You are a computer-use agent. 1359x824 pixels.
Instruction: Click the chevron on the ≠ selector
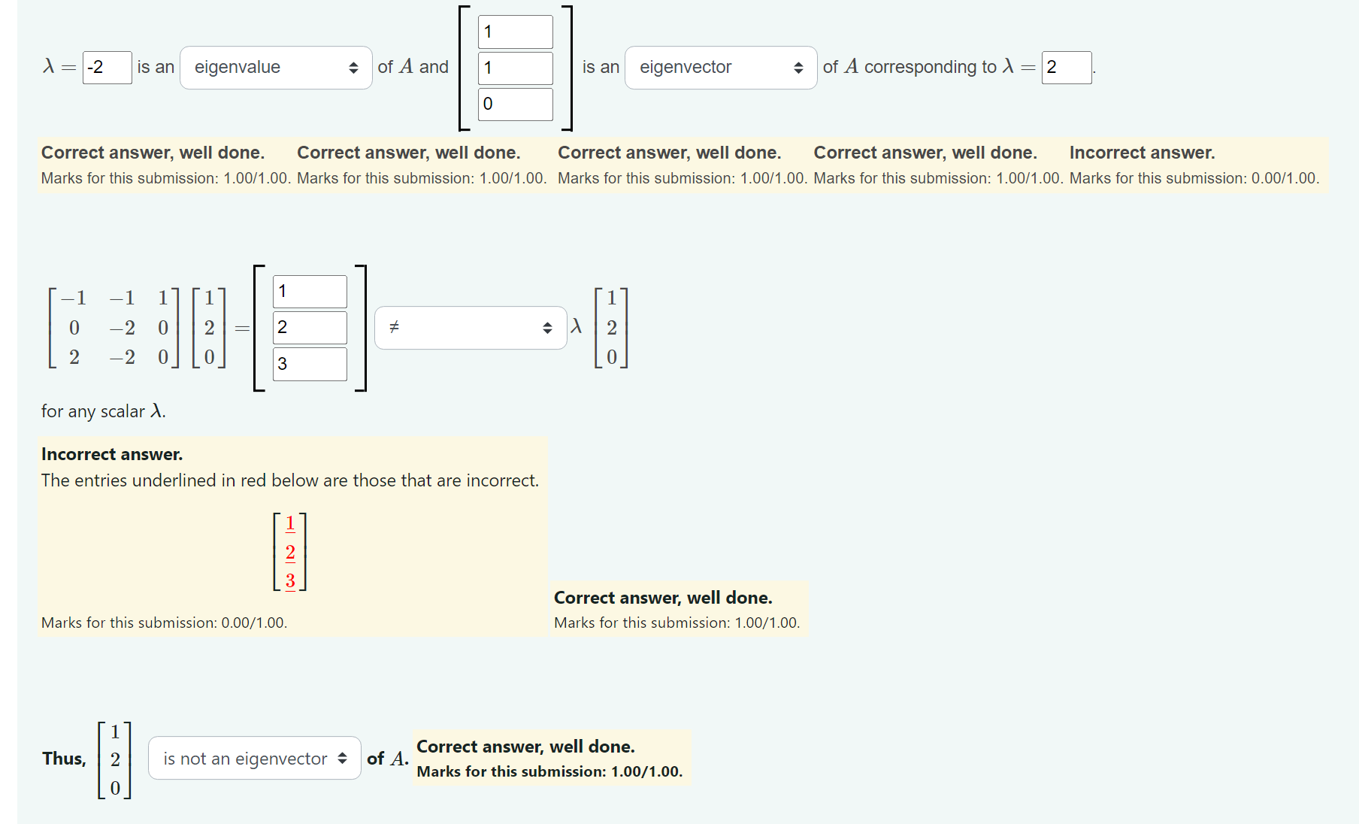[x=548, y=327]
